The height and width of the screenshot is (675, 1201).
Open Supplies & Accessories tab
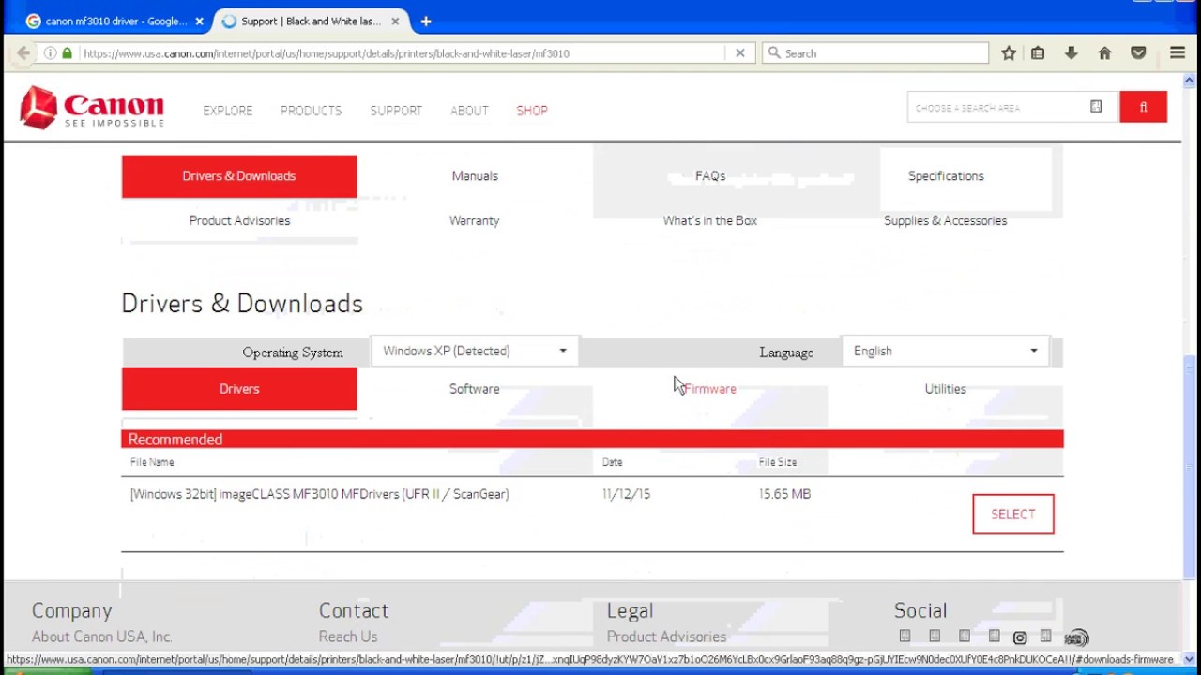(946, 220)
